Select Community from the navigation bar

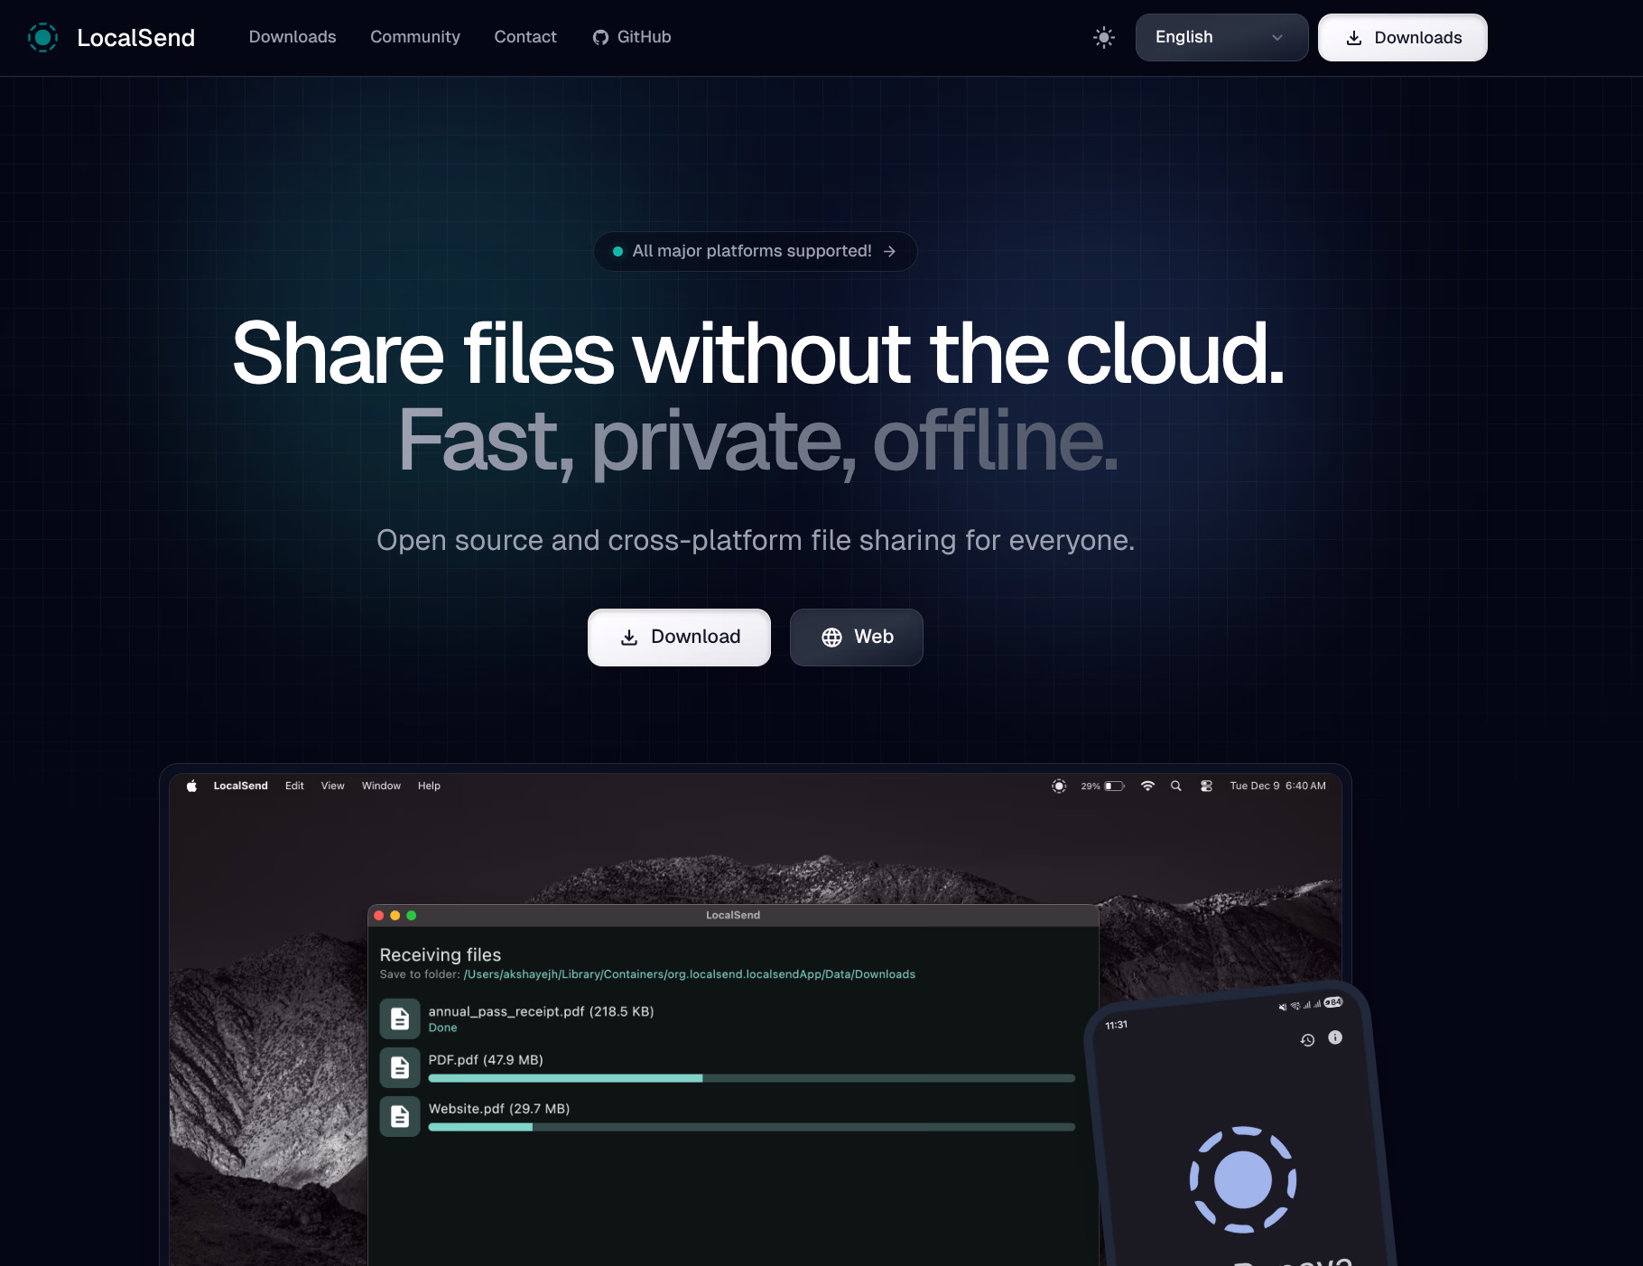(x=414, y=37)
